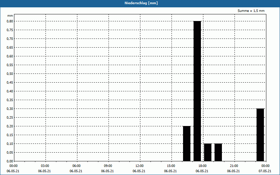Click the 21:00 time axis label
Image resolution: width=280 pixels, height=175 pixels.
(234, 166)
